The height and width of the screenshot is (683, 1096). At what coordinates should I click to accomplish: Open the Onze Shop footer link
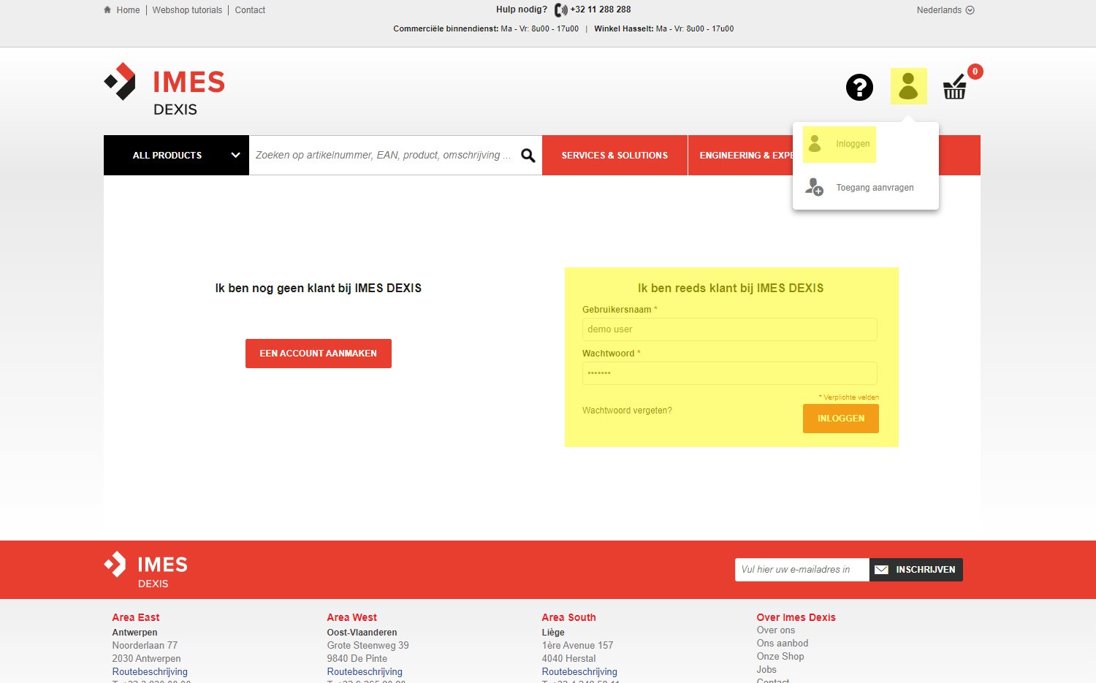(780, 657)
